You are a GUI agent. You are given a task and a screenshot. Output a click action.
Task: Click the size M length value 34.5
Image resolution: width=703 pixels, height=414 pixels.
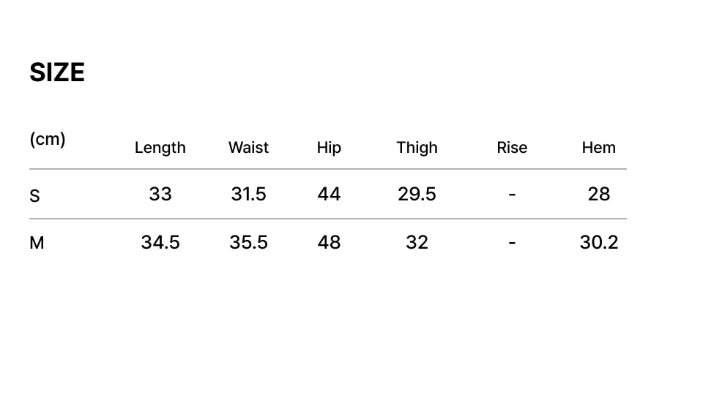pyautogui.click(x=160, y=242)
